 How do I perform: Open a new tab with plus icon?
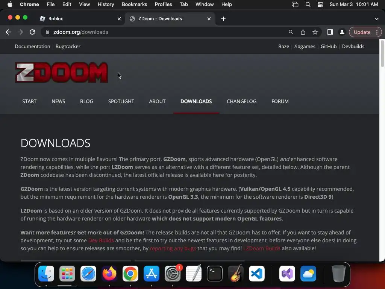coord(223,19)
